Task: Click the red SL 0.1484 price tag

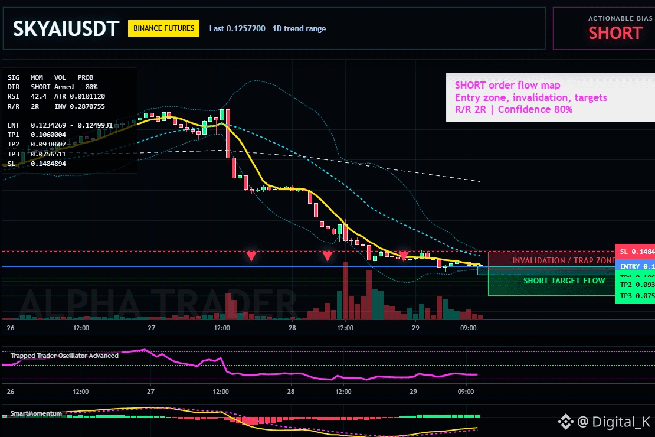Action: tap(635, 252)
